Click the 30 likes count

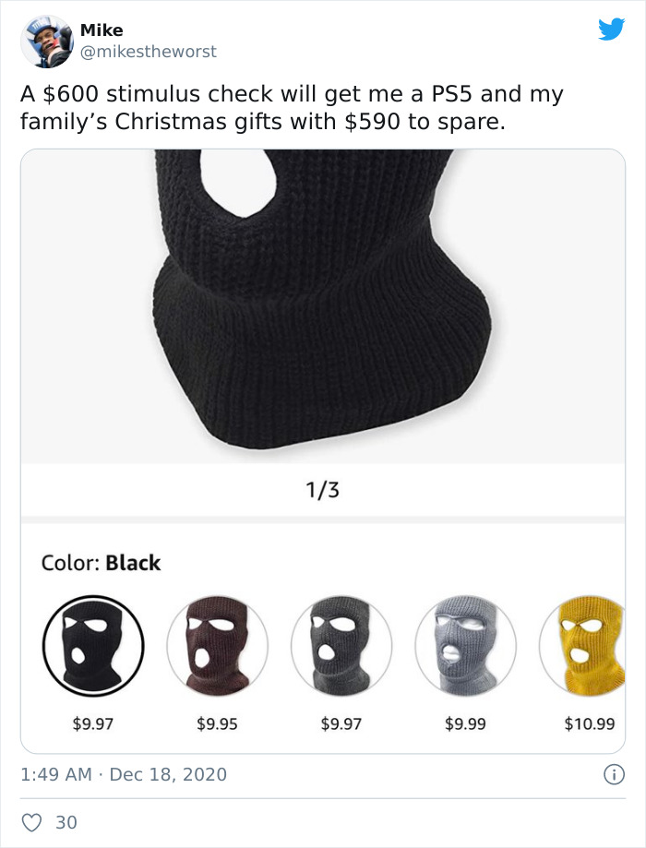(x=66, y=822)
